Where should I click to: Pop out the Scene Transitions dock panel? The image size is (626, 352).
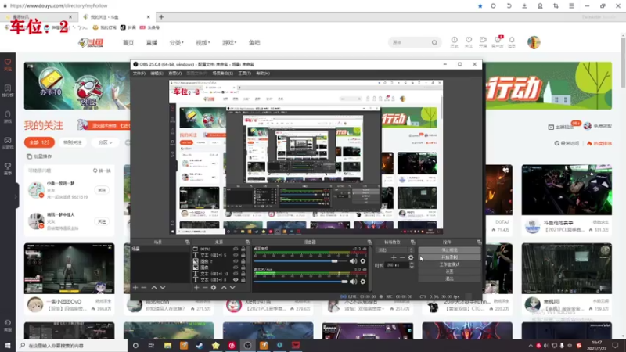tap(413, 242)
